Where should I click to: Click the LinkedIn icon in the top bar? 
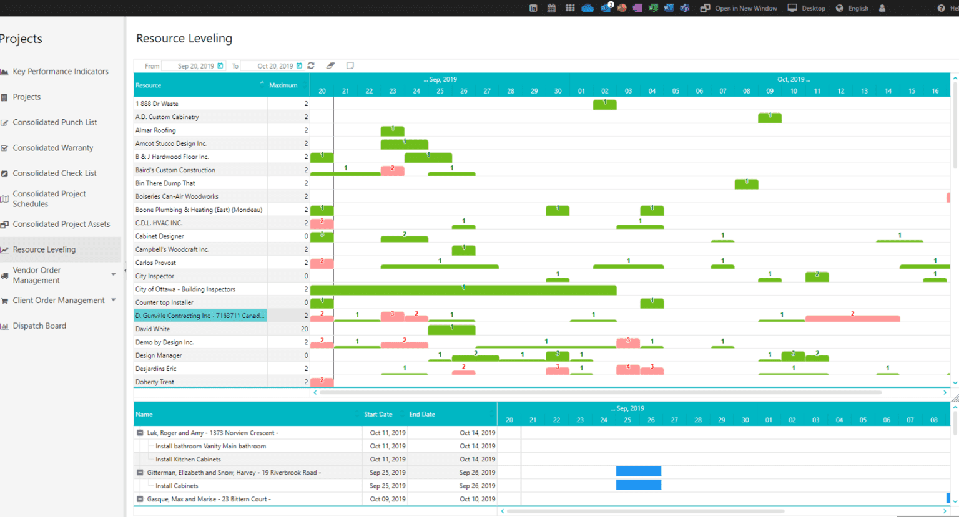(533, 8)
